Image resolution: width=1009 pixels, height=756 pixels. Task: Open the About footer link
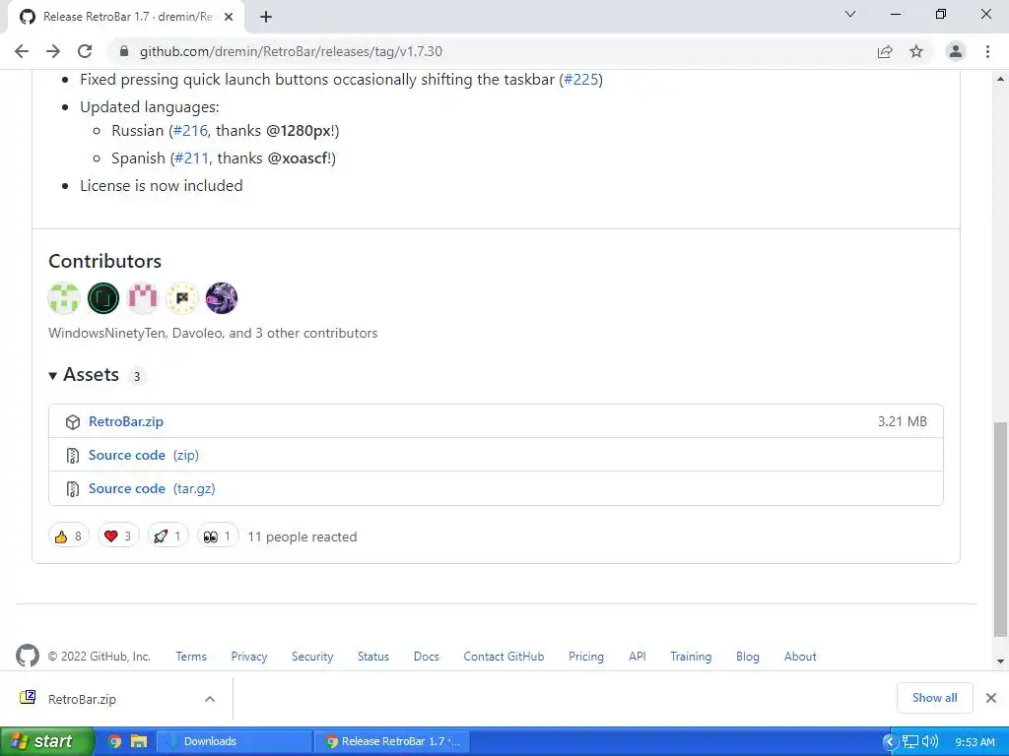click(x=800, y=657)
